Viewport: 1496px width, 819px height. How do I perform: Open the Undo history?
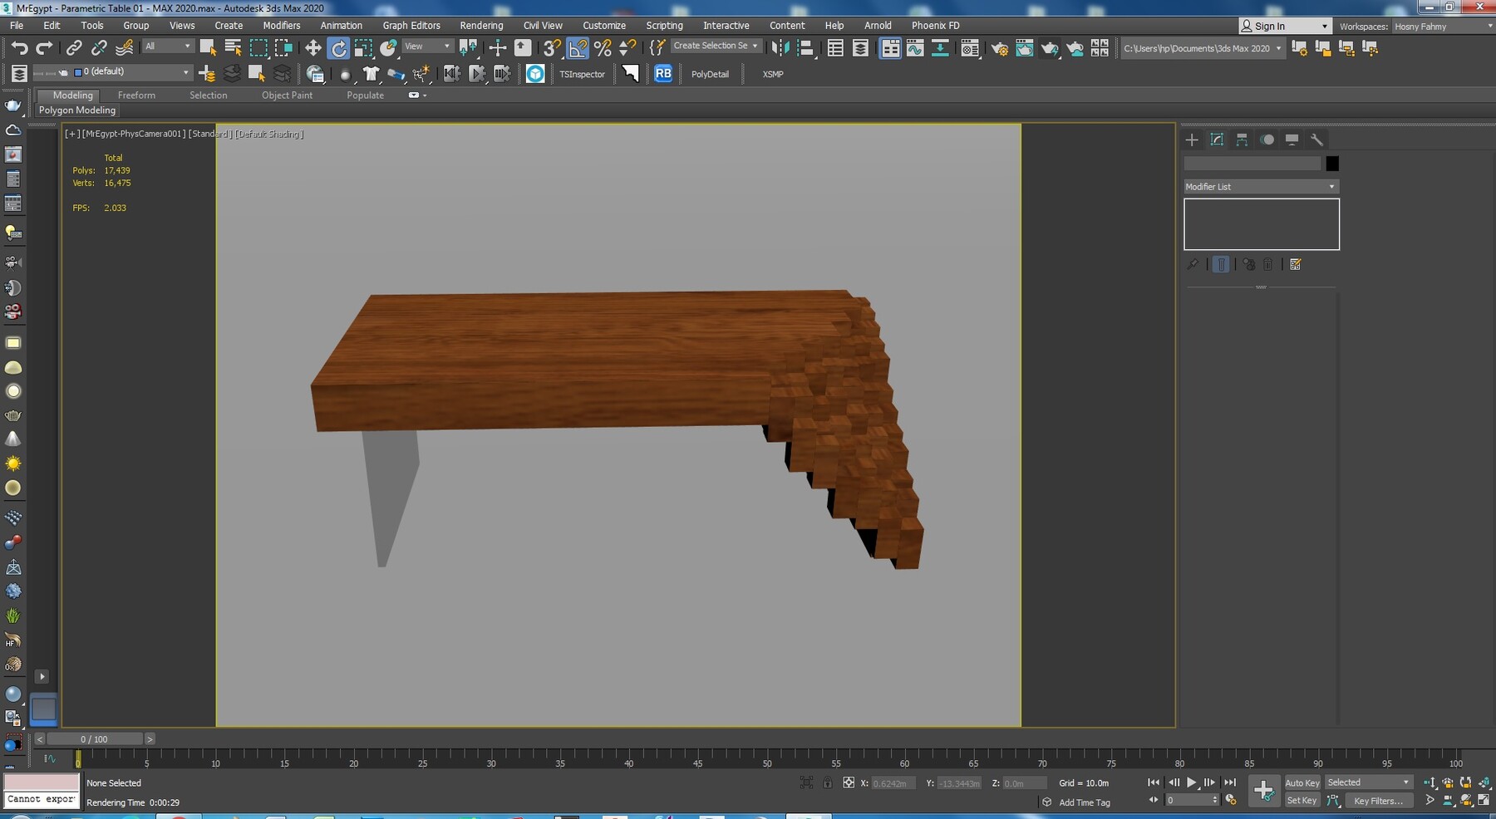click(x=21, y=47)
